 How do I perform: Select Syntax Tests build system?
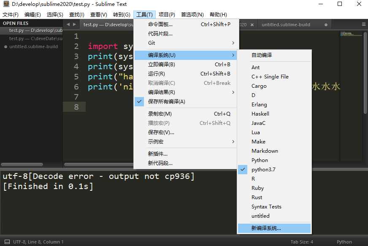(274, 207)
